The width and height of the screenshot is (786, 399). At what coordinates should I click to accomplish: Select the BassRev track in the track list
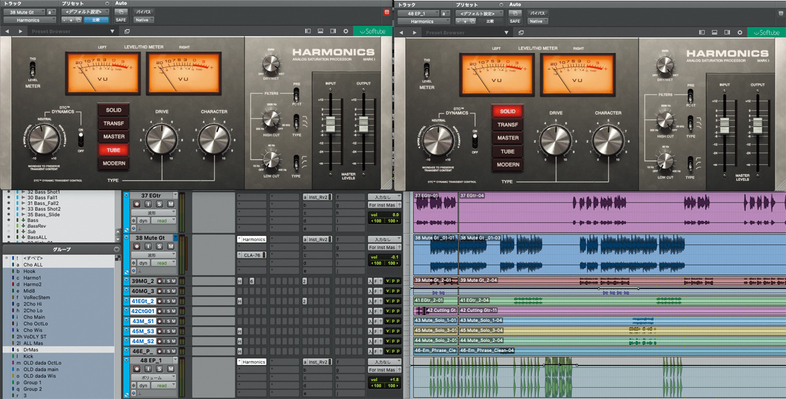tap(37, 225)
